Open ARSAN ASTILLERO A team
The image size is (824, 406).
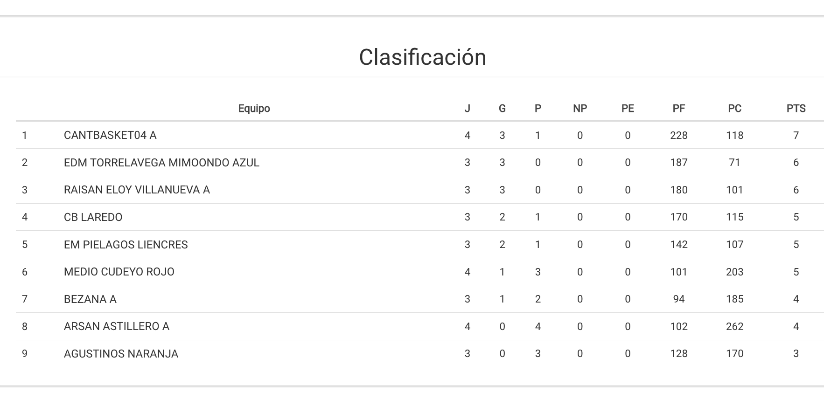pos(116,326)
